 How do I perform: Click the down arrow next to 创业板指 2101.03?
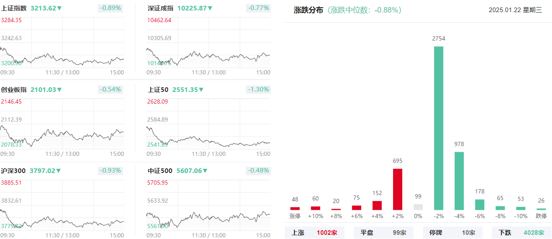(59, 90)
